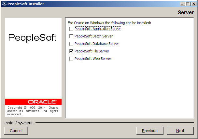Click the PeopleSoft Installer title bar icon
The height and width of the screenshot is (139, 198).
(x=4, y=4)
